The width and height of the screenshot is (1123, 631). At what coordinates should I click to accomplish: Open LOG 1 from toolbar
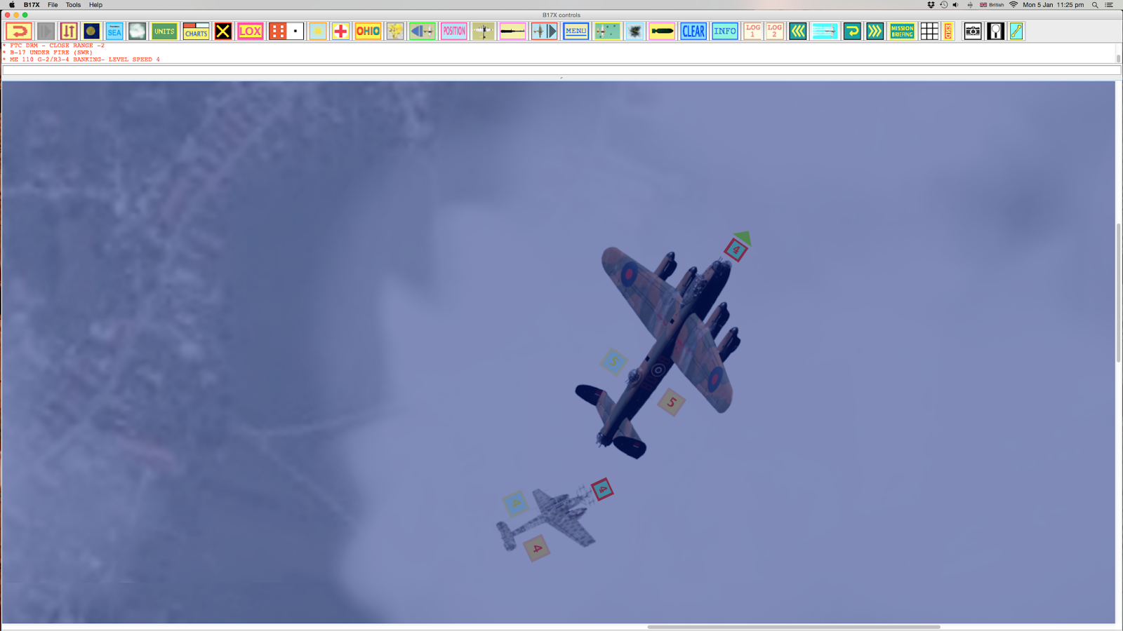752,31
